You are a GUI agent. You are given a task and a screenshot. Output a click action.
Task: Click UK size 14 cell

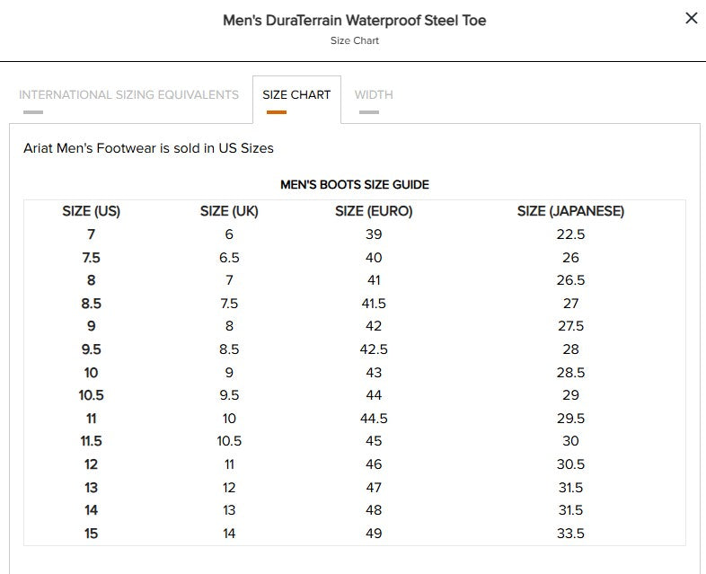229,534
